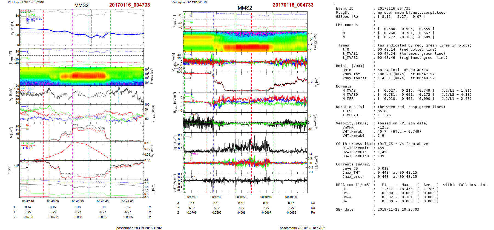
Task: Click SEH date value '2019-11-29 10:25:03'
Action: [398, 209]
